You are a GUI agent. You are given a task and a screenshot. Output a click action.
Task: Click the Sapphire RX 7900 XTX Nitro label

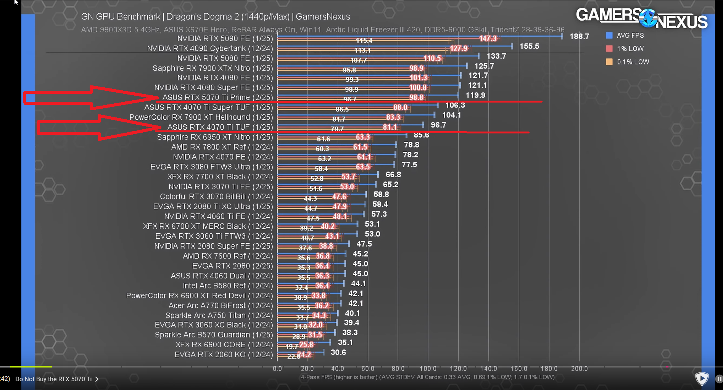pyautogui.click(x=213, y=68)
